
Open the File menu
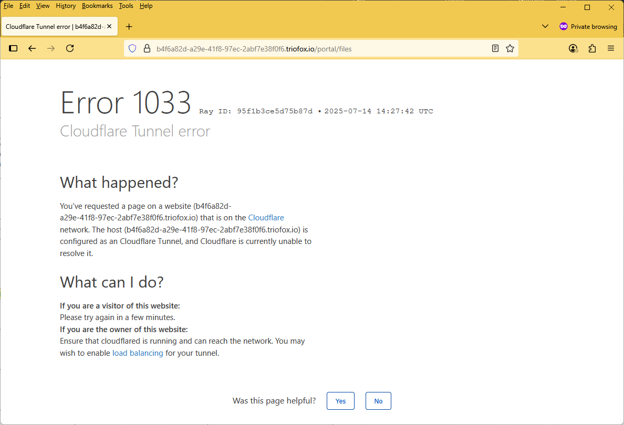(x=8, y=6)
